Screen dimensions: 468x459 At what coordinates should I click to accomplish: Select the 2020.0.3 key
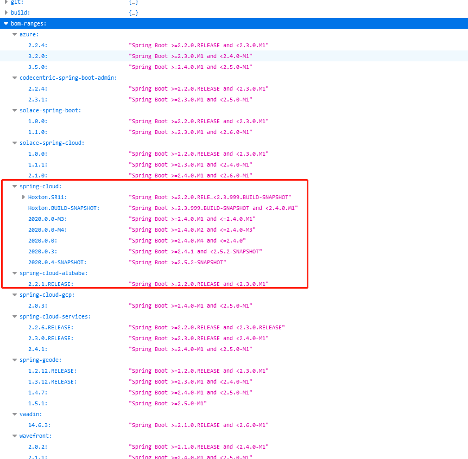(x=42, y=251)
